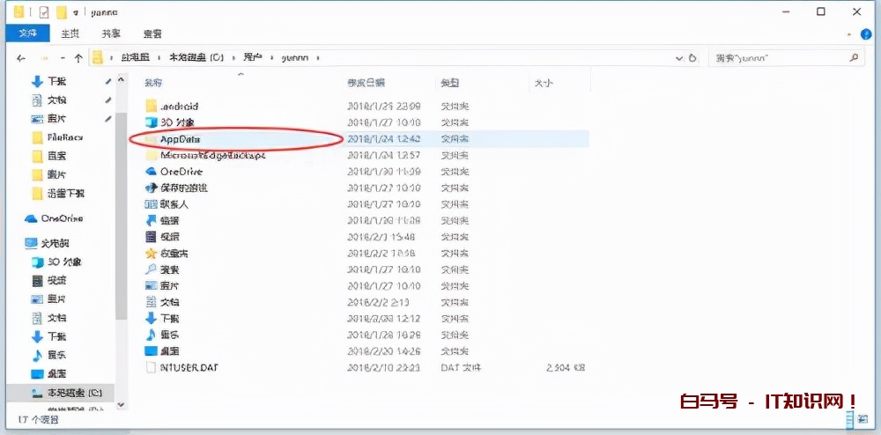Click the search magnifier icon
The height and width of the screenshot is (435, 881).
point(854,57)
